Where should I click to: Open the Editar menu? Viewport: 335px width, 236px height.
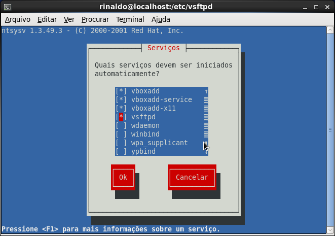(x=47, y=19)
